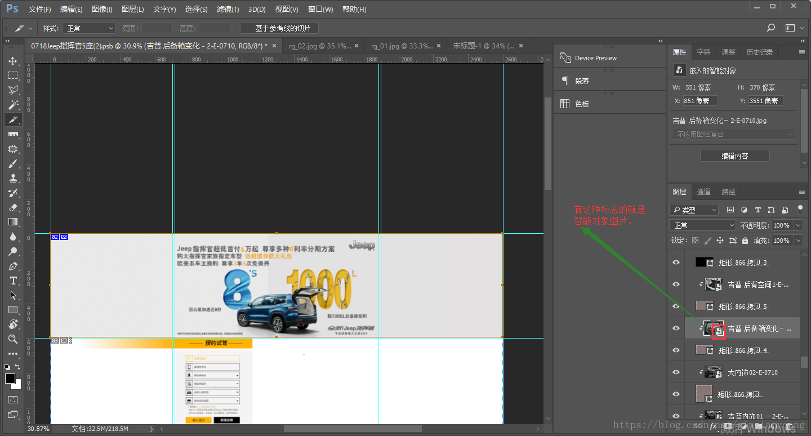The height and width of the screenshot is (436, 811).
Task: Select the Rectangular Marquee tool
Action: [13, 75]
